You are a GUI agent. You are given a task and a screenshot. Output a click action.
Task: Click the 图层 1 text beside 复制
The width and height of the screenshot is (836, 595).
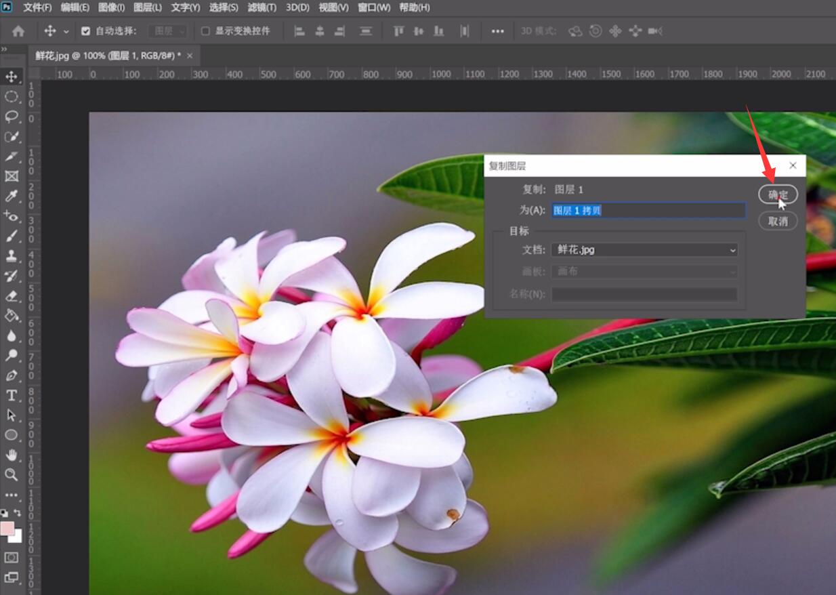pos(569,190)
